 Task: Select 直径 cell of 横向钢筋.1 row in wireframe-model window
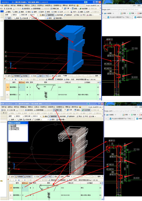[25, 188]
